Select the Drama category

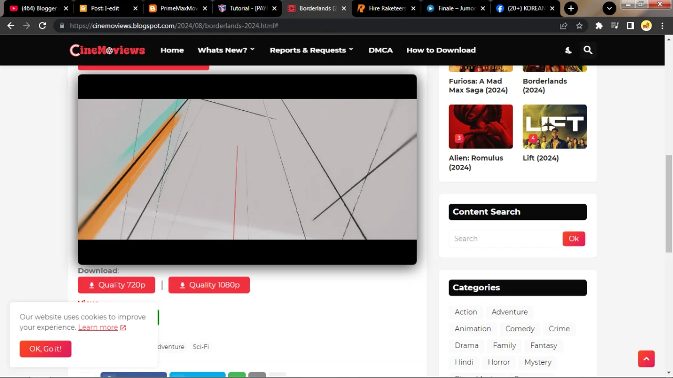coord(466,345)
